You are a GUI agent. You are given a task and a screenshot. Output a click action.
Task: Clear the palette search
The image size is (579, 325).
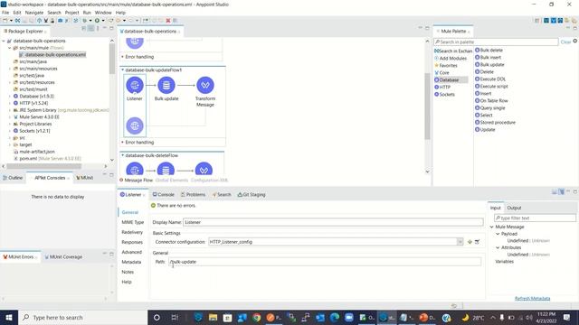(x=565, y=42)
